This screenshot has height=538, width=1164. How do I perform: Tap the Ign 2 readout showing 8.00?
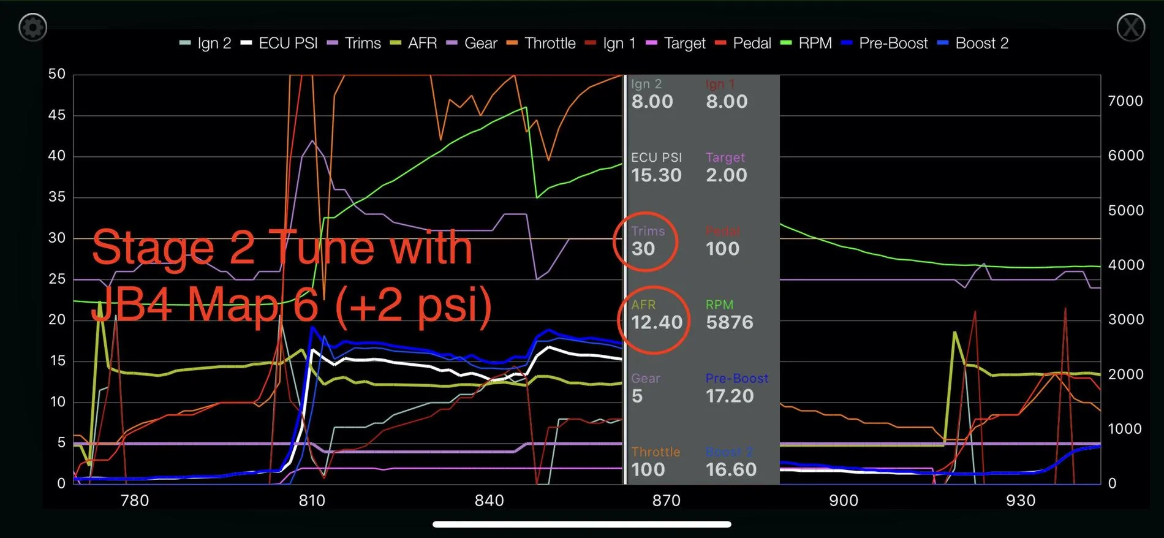(x=652, y=94)
